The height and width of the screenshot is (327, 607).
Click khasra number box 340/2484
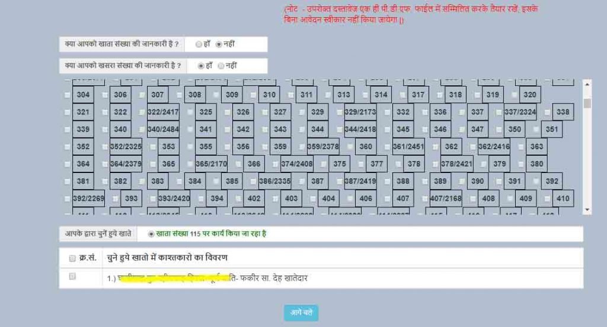(x=163, y=129)
